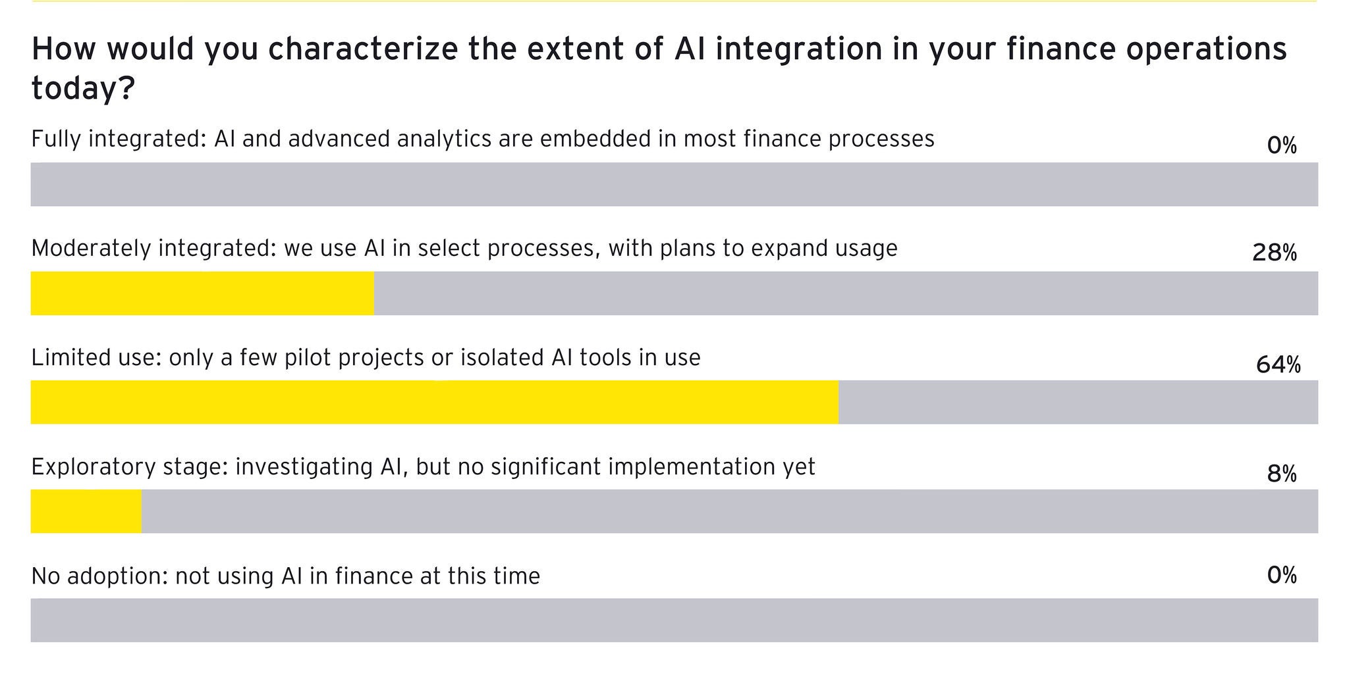Click gray remainder of Exploratory stage bar

(729, 511)
